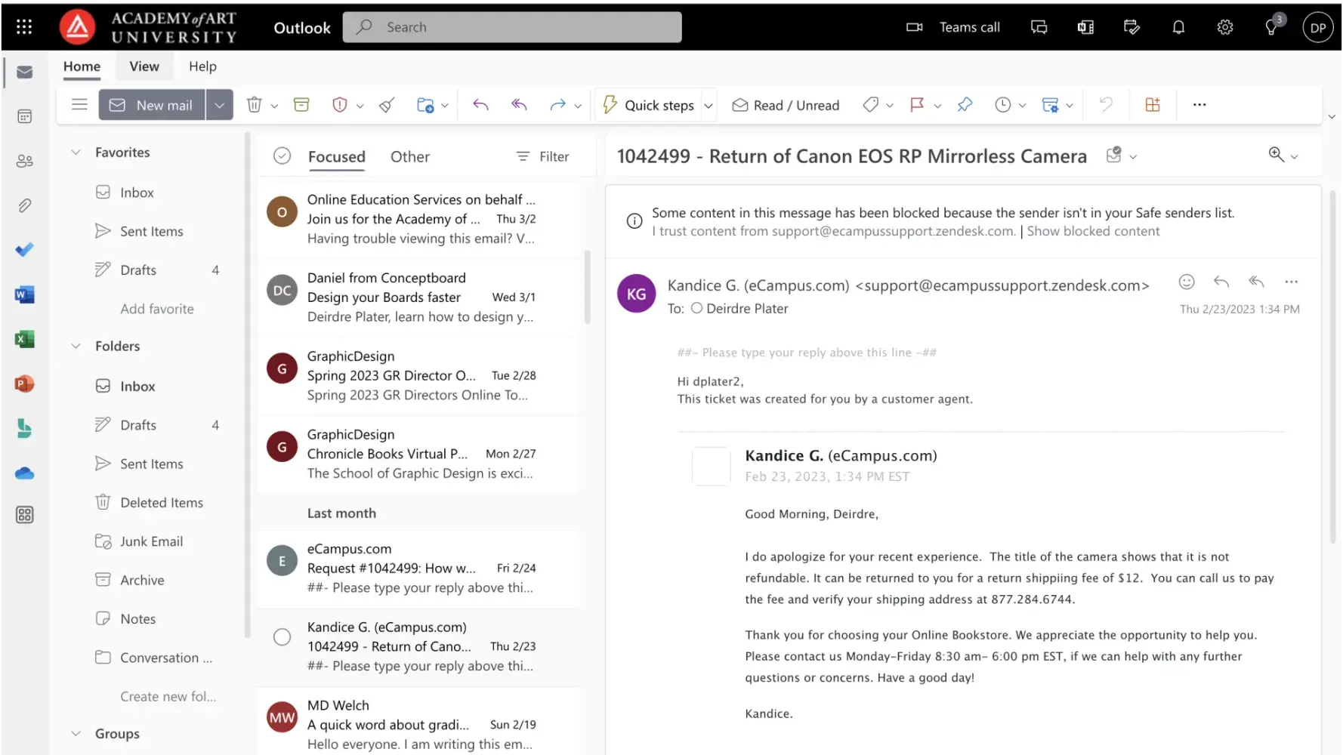The height and width of the screenshot is (755, 1343).
Task: Toggle Read / Unread status
Action: pos(786,105)
